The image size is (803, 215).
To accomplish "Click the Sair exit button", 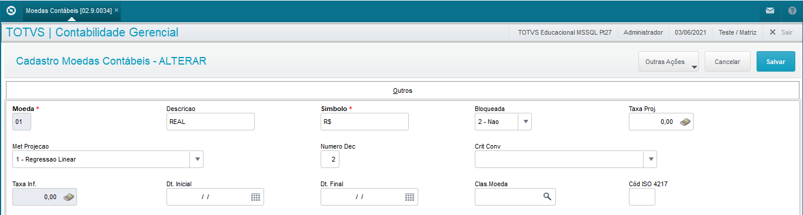I will tap(781, 32).
